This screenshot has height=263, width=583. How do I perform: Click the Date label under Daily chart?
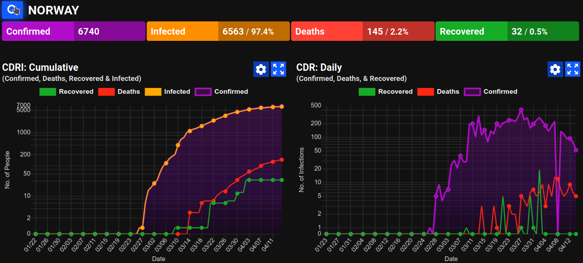pyautogui.click(x=451, y=259)
